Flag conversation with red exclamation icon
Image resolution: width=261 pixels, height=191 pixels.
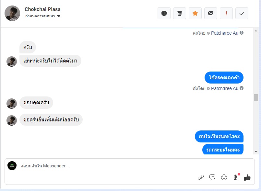(x=226, y=13)
